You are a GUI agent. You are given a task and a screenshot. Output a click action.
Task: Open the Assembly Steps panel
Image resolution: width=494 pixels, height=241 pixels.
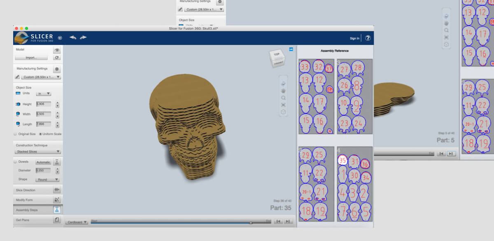coord(38,210)
